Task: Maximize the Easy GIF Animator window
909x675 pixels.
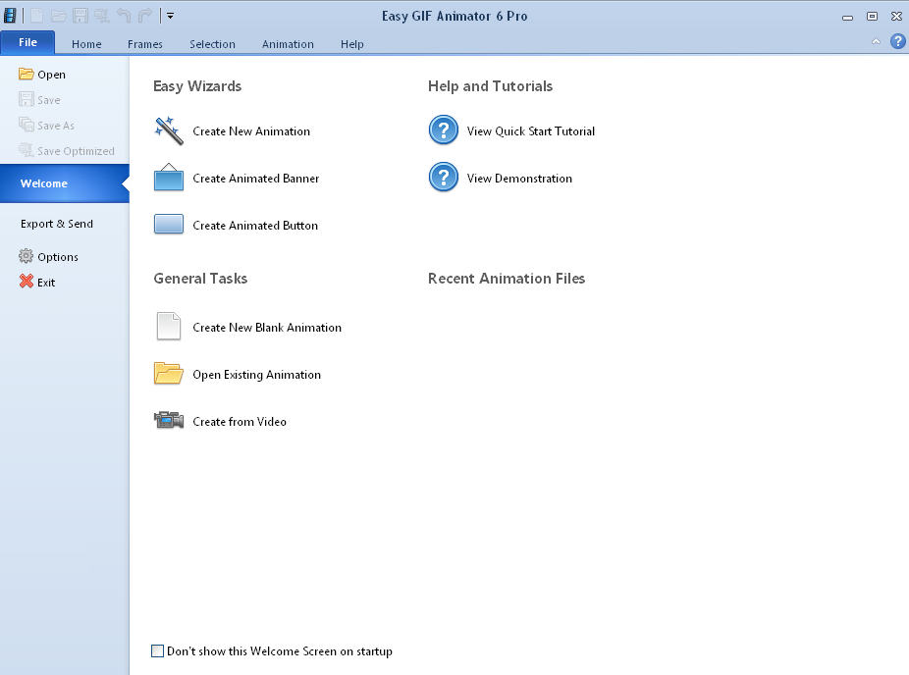Action: point(872,17)
